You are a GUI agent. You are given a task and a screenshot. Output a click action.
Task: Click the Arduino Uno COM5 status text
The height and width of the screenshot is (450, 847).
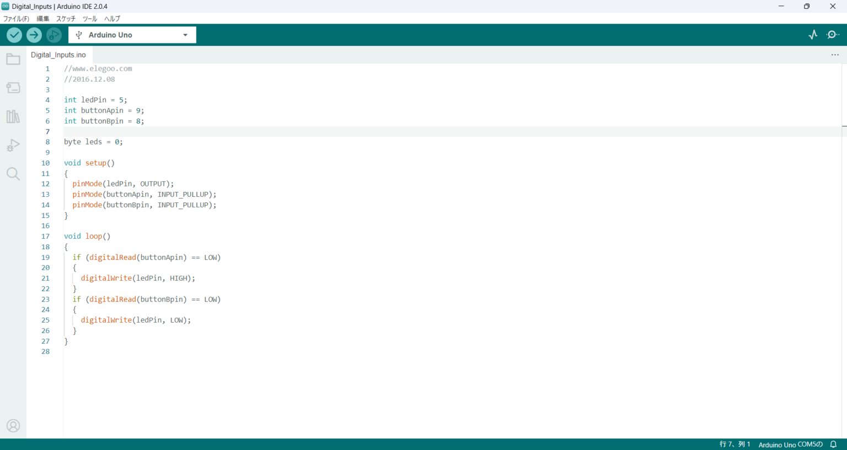tap(790, 444)
